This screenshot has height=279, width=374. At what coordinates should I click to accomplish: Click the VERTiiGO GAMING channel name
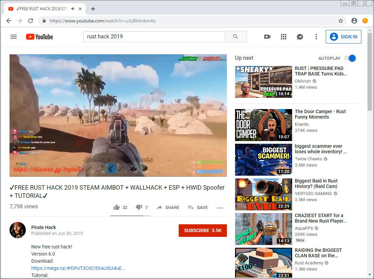pos(313,194)
